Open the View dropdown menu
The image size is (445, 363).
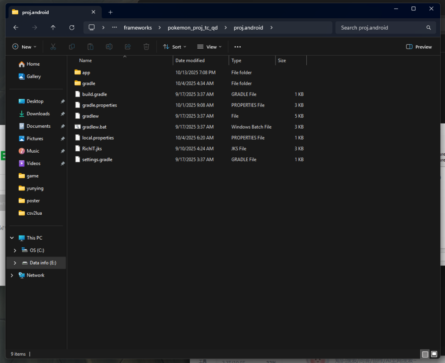209,47
